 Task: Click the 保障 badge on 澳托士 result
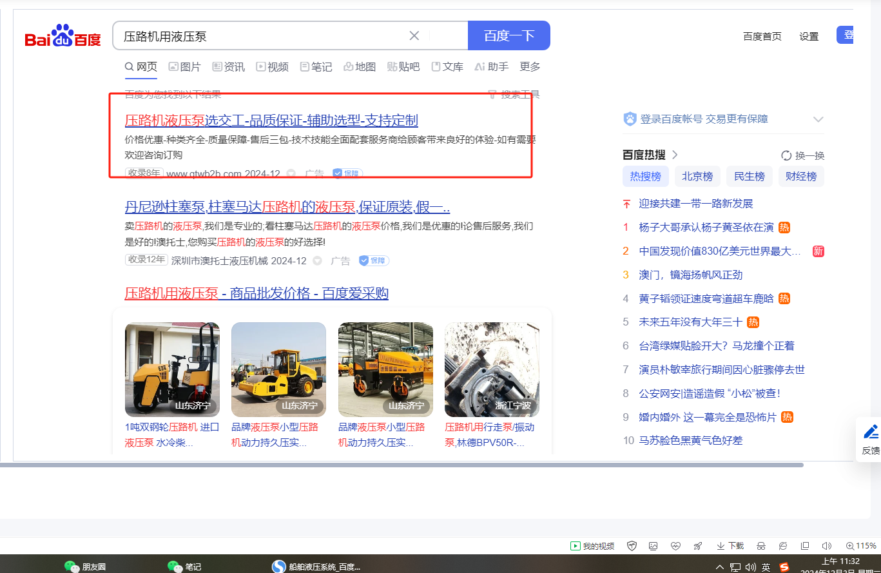click(x=374, y=260)
